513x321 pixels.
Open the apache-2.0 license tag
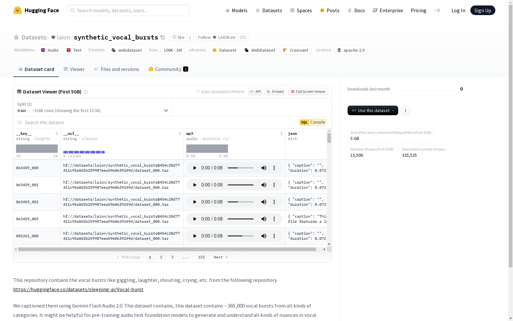point(351,50)
